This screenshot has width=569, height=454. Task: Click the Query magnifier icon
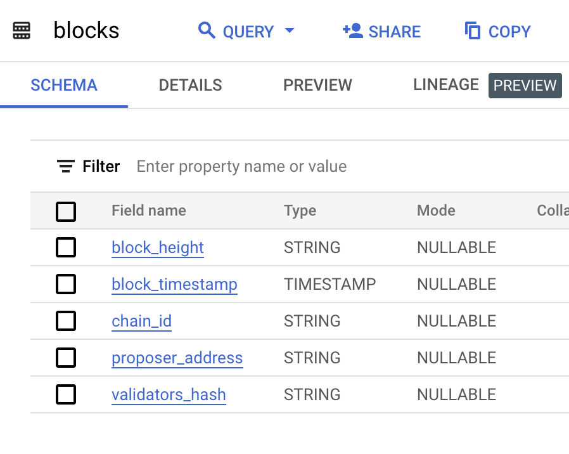207,30
